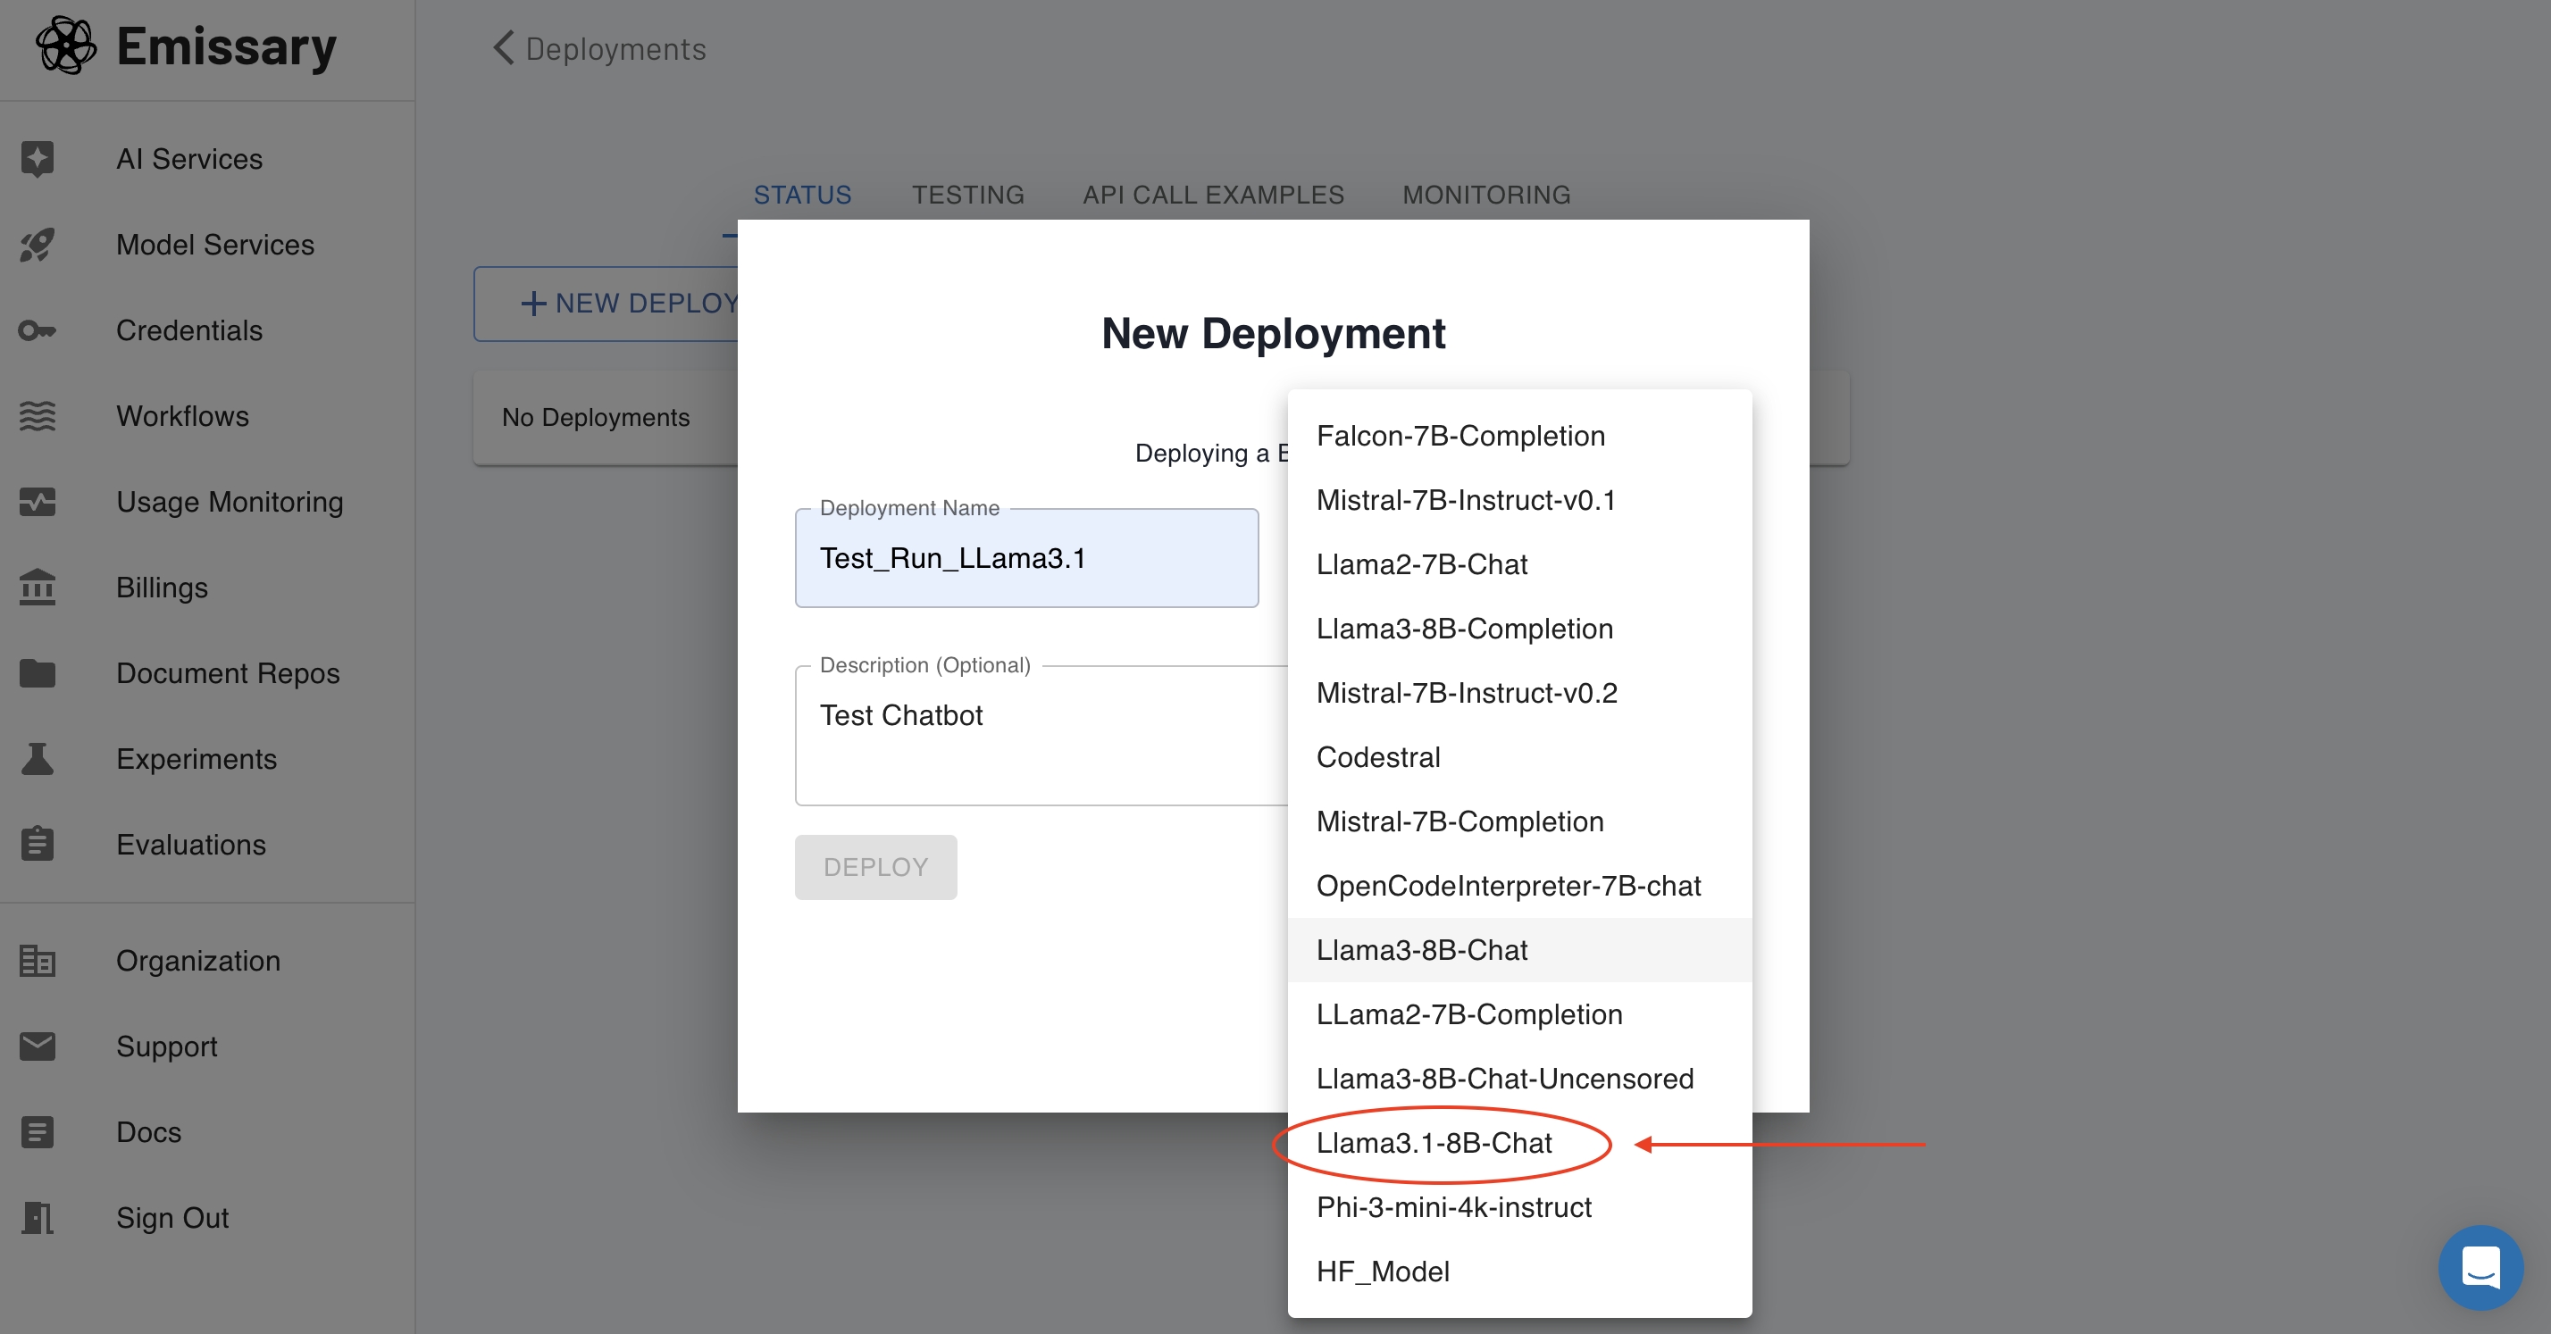The height and width of the screenshot is (1334, 2551).
Task: Select Falcon-7B-Completion from model list
Action: [1519, 436]
